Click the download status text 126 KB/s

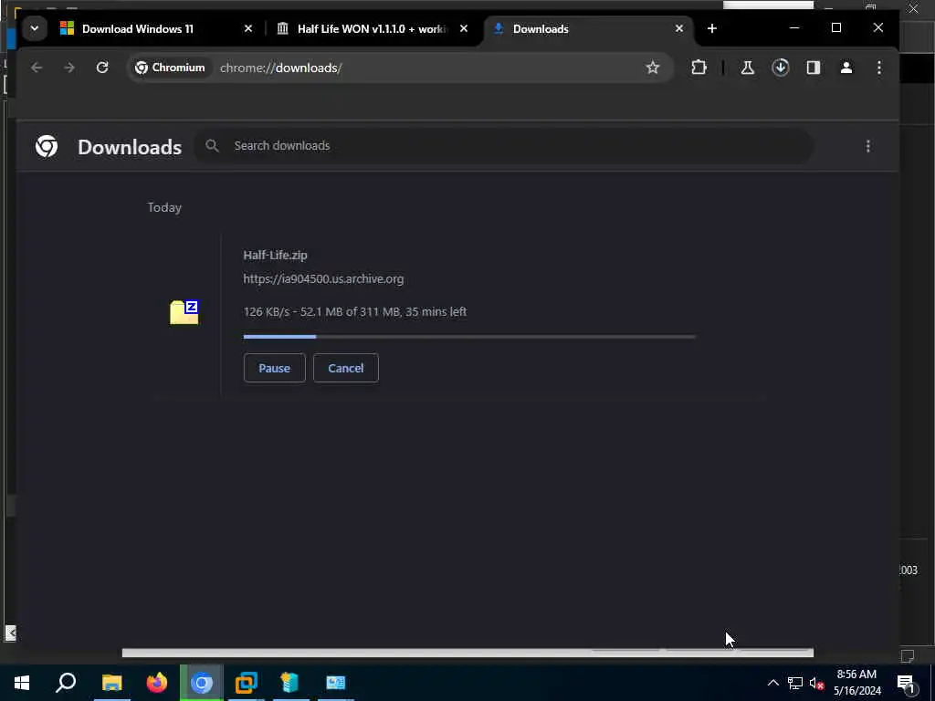pos(355,312)
